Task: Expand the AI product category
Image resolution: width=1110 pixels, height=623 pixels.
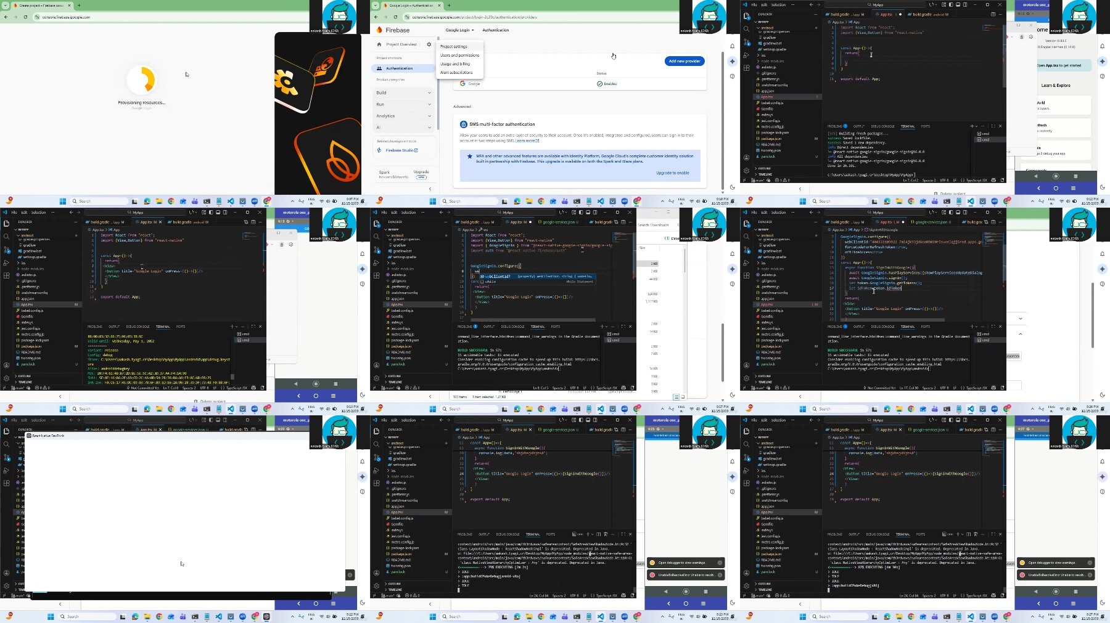Action: (x=404, y=128)
